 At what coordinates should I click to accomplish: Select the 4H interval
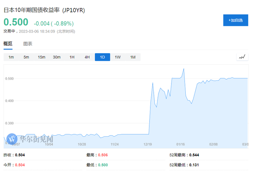(x=87, y=57)
